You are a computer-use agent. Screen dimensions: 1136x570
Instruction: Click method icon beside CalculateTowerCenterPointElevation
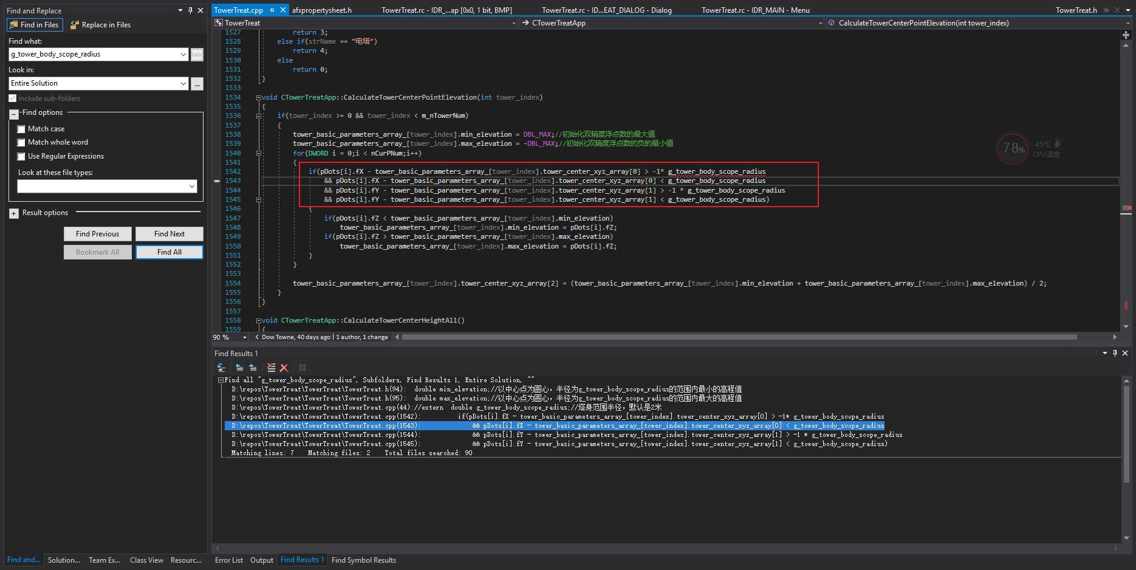831,23
